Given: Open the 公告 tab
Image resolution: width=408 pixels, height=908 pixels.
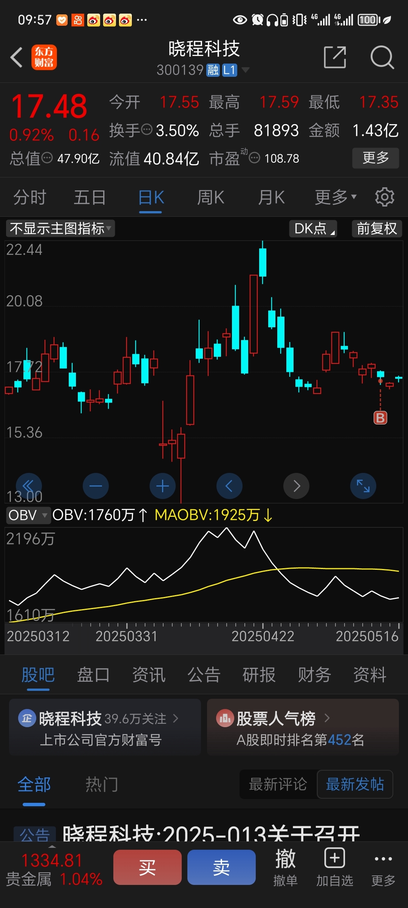Looking at the screenshot, I should pos(204,675).
